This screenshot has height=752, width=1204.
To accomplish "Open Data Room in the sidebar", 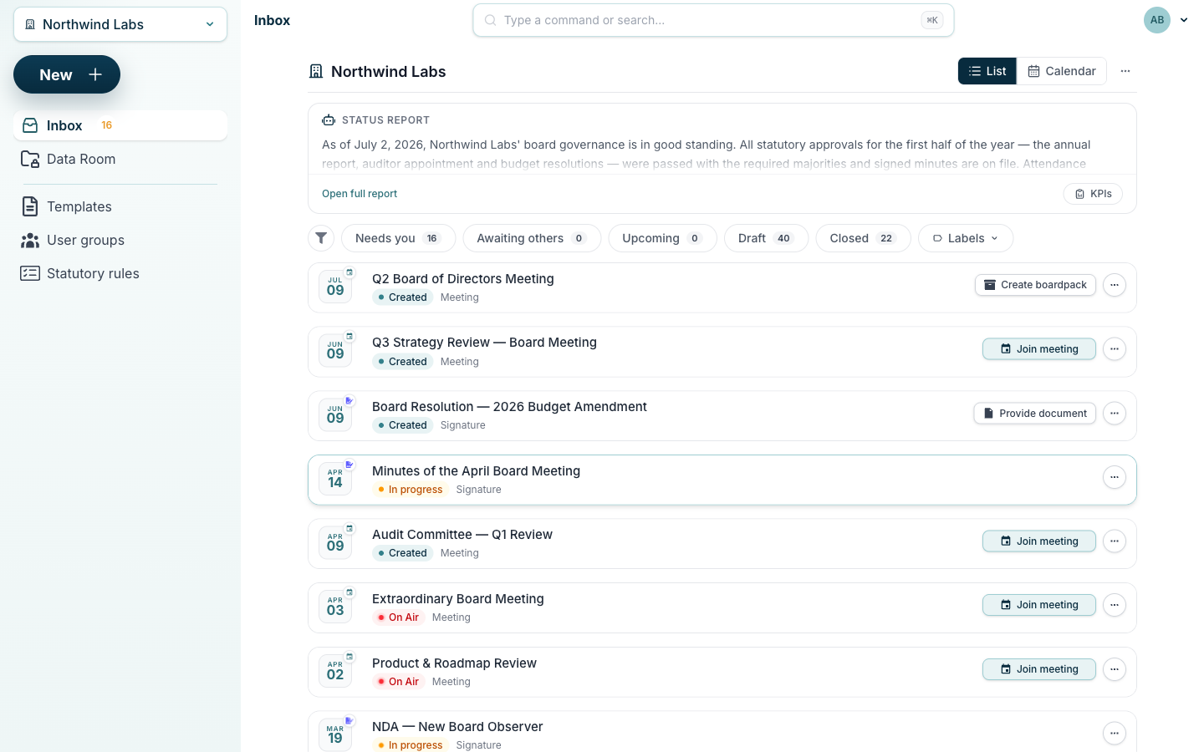I will pos(120,159).
